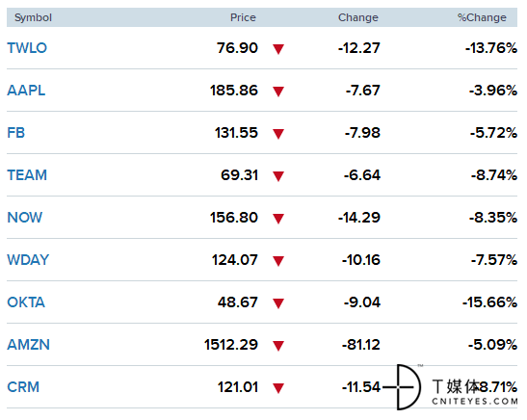Viewport: 527px width, 420px height.
Task: Open the AMZN stock symbol link
Action: tap(29, 345)
